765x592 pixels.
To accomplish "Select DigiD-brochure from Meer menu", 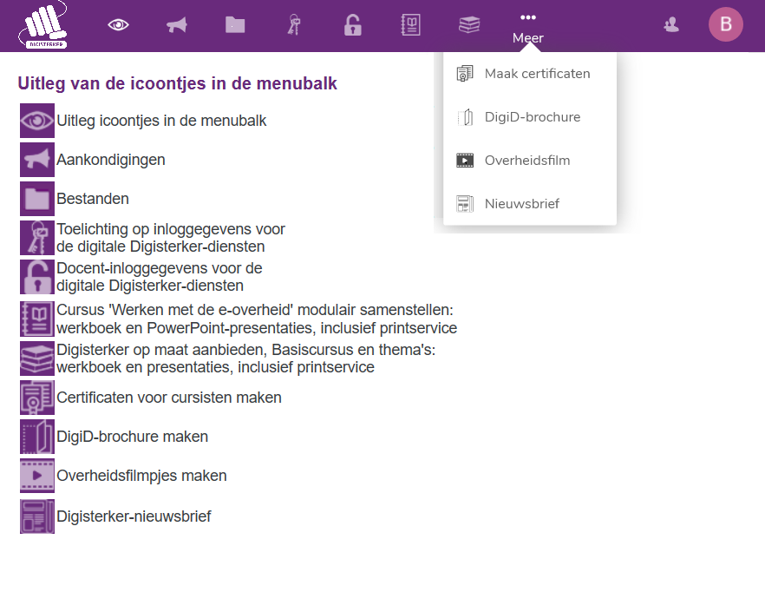I will click(530, 117).
